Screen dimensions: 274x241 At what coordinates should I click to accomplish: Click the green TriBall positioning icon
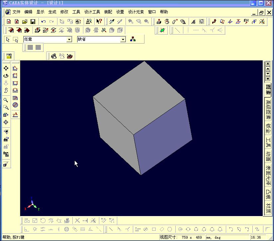[162, 30]
